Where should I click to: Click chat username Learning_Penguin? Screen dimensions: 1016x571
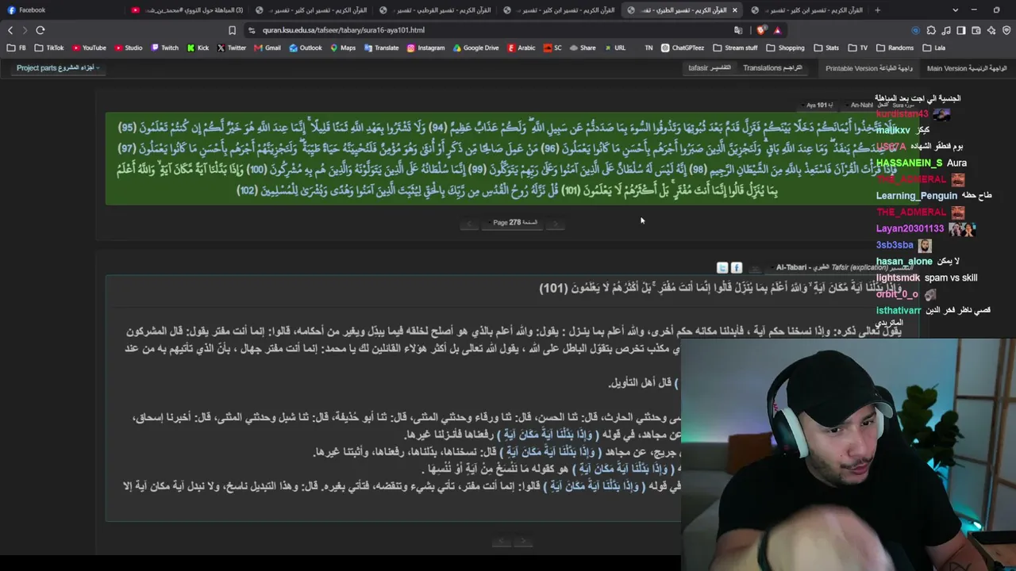917,196
